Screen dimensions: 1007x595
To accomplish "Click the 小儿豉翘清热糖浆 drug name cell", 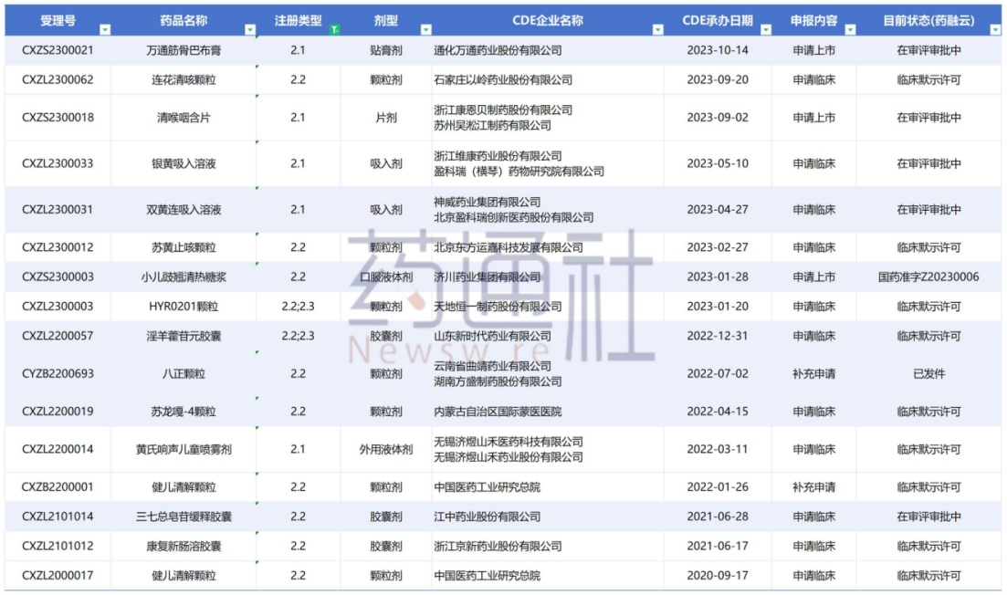I will (184, 277).
